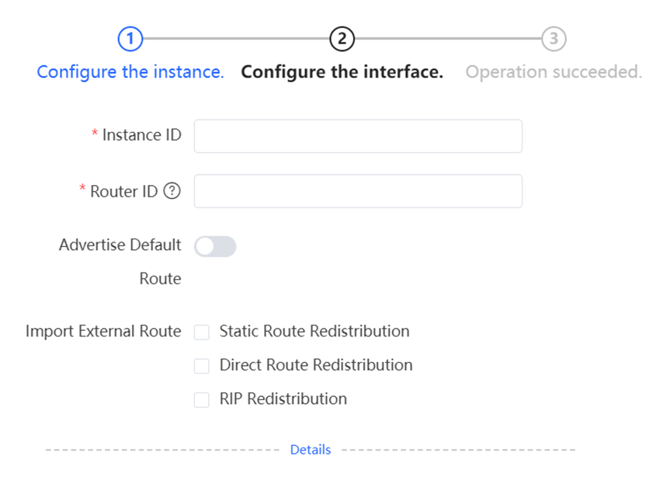
Task: Click the "Direct Route Redistribution" label text
Action: coord(316,365)
